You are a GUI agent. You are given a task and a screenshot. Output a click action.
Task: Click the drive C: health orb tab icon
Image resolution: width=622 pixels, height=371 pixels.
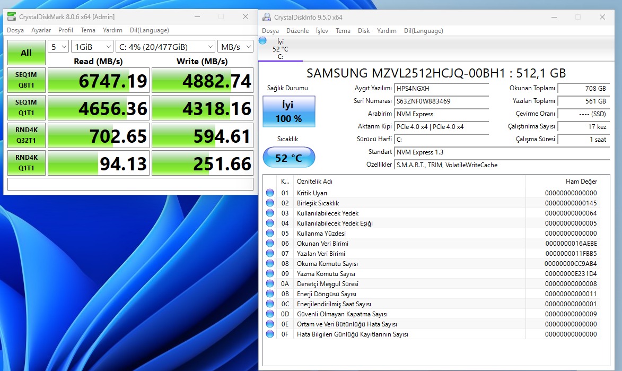point(263,41)
